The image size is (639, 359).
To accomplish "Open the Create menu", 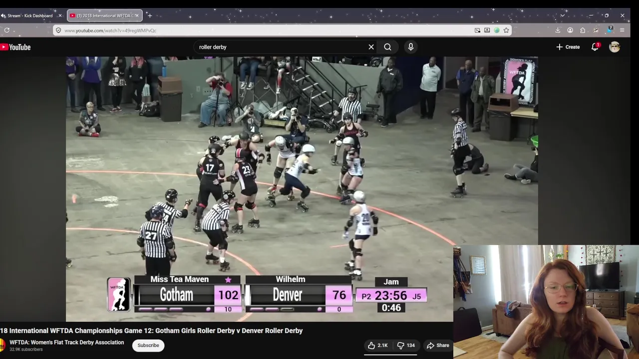I will tap(568, 47).
